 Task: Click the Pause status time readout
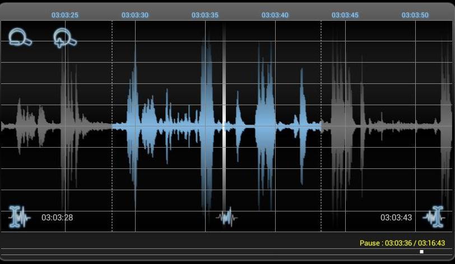coord(402,243)
